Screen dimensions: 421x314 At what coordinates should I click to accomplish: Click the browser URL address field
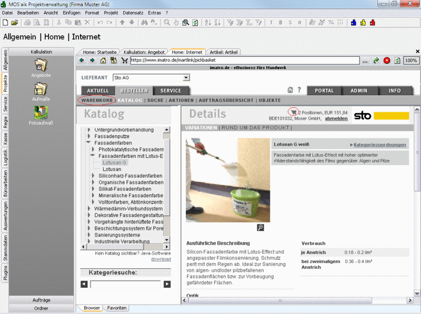pos(245,60)
